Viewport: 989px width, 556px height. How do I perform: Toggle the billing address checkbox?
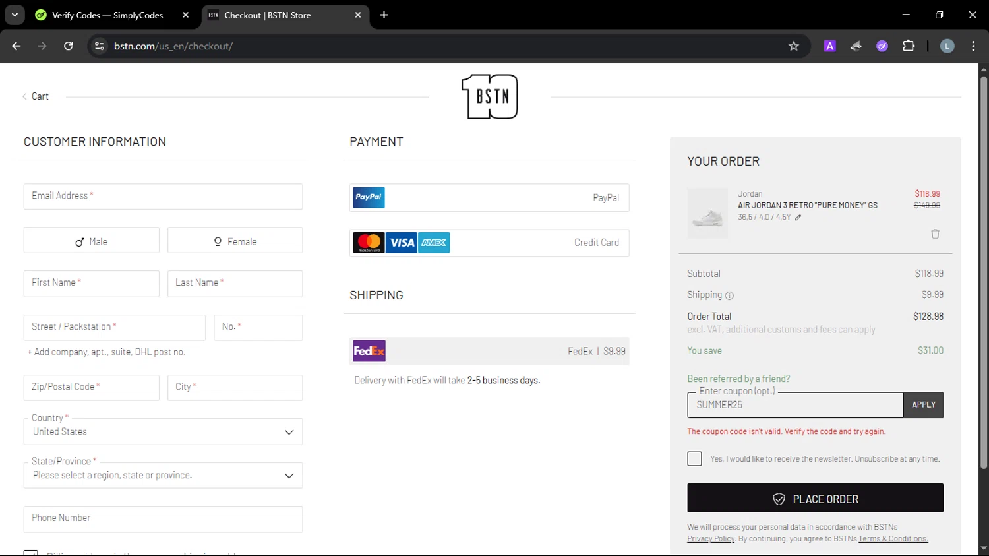tap(30, 553)
